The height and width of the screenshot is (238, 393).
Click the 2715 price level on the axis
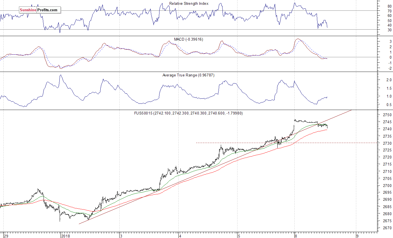coord(387,164)
